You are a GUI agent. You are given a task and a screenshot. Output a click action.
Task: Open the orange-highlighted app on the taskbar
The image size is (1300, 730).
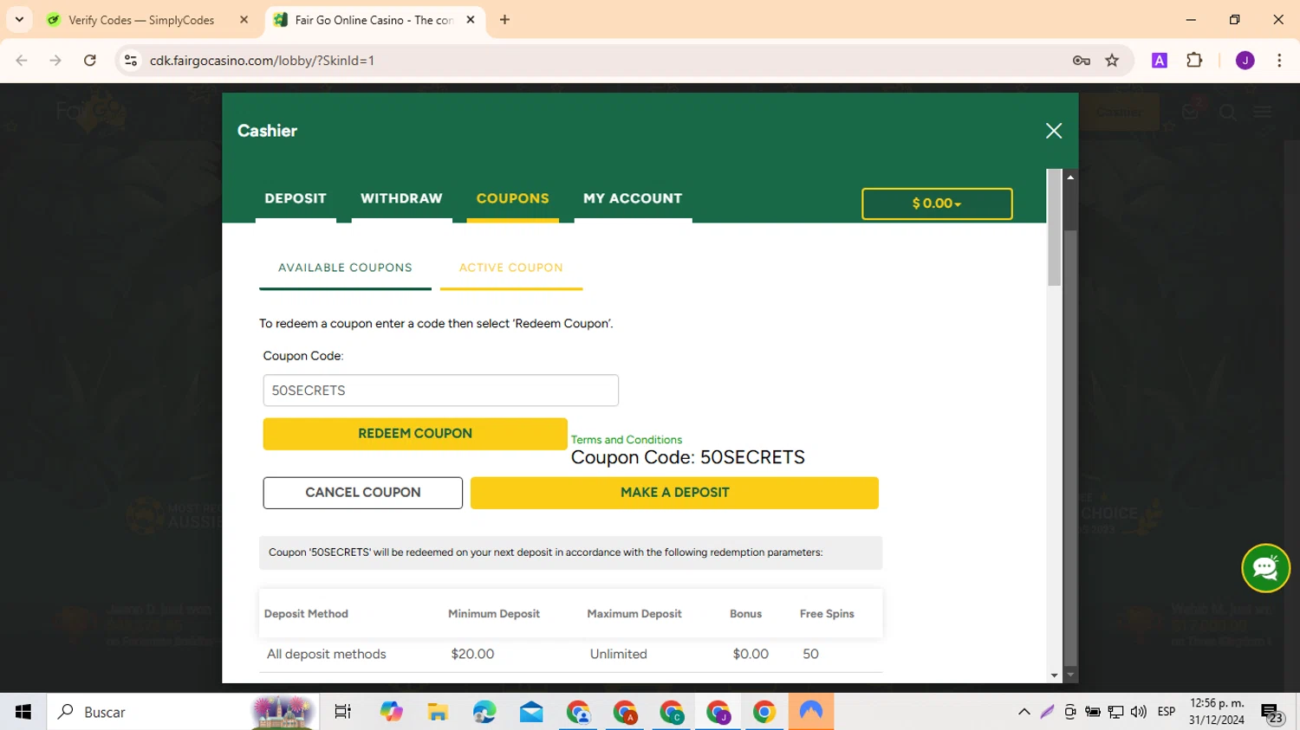(x=811, y=712)
